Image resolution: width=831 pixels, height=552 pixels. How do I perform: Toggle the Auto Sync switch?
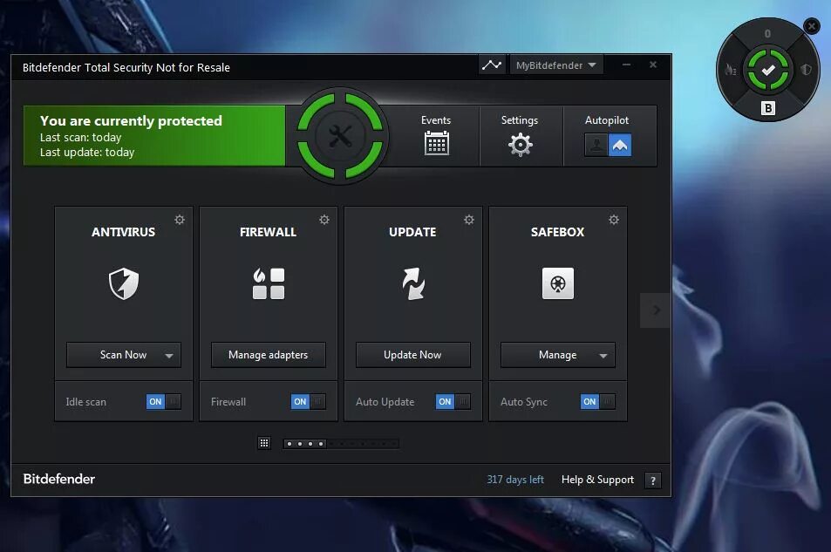(x=597, y=401)
